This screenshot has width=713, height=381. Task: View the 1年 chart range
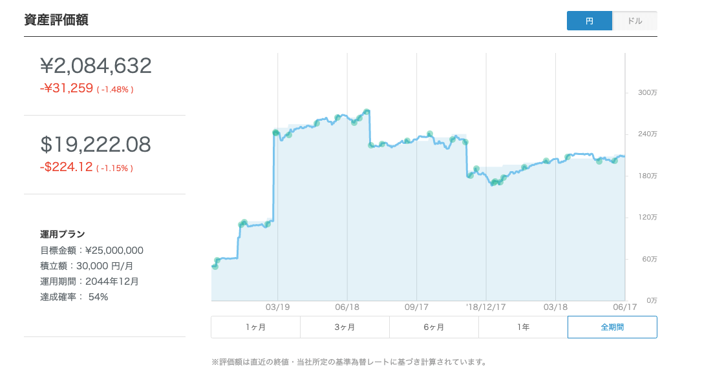click(x=523, y=327)
